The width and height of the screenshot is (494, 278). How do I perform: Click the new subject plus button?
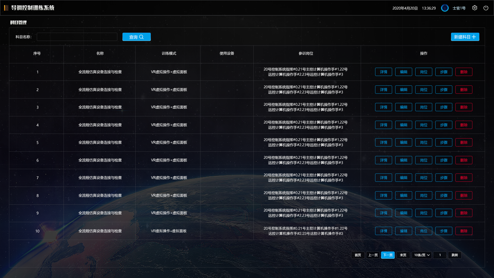tap(465, 37)
